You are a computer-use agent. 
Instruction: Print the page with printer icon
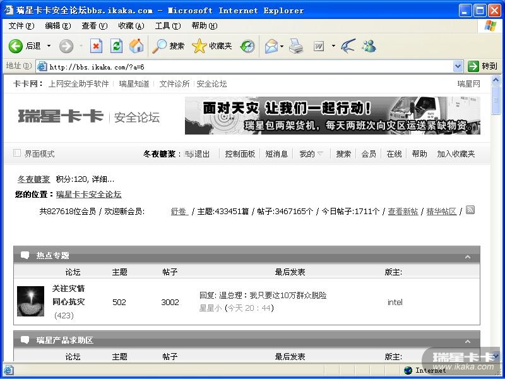295,46
